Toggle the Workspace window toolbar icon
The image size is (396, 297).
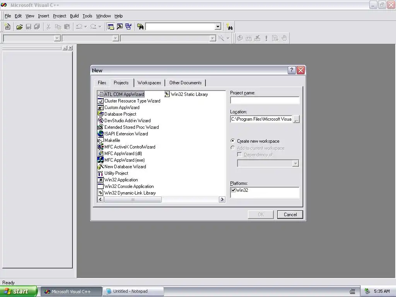111,27
